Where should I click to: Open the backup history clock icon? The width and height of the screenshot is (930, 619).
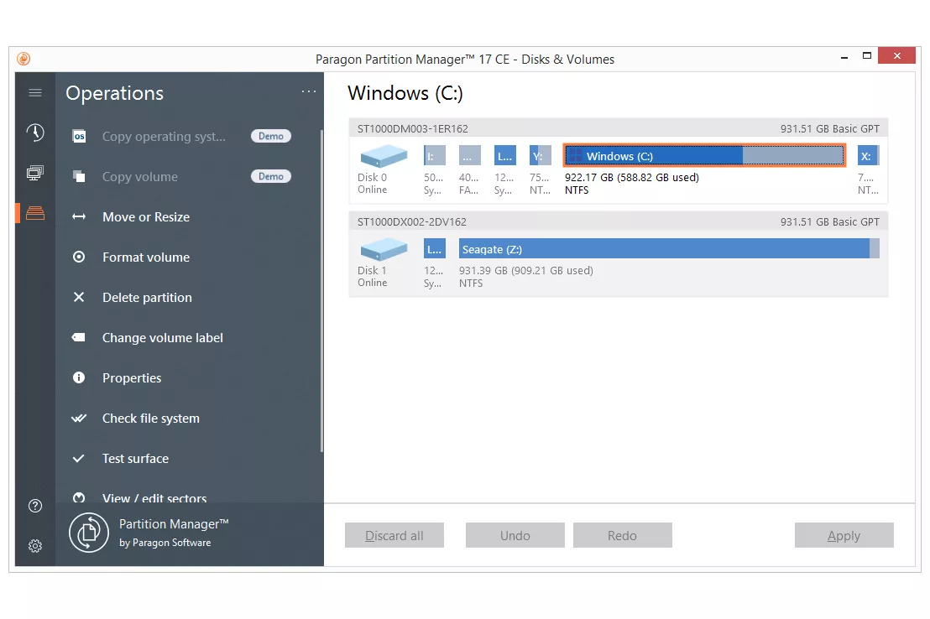[35, 133]
